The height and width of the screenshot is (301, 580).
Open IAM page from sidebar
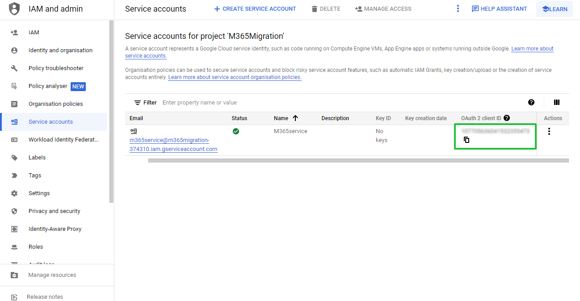34,33
